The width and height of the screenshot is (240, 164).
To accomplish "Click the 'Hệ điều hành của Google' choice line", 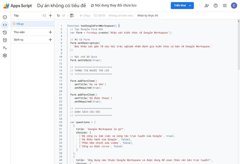I will 105,139.
